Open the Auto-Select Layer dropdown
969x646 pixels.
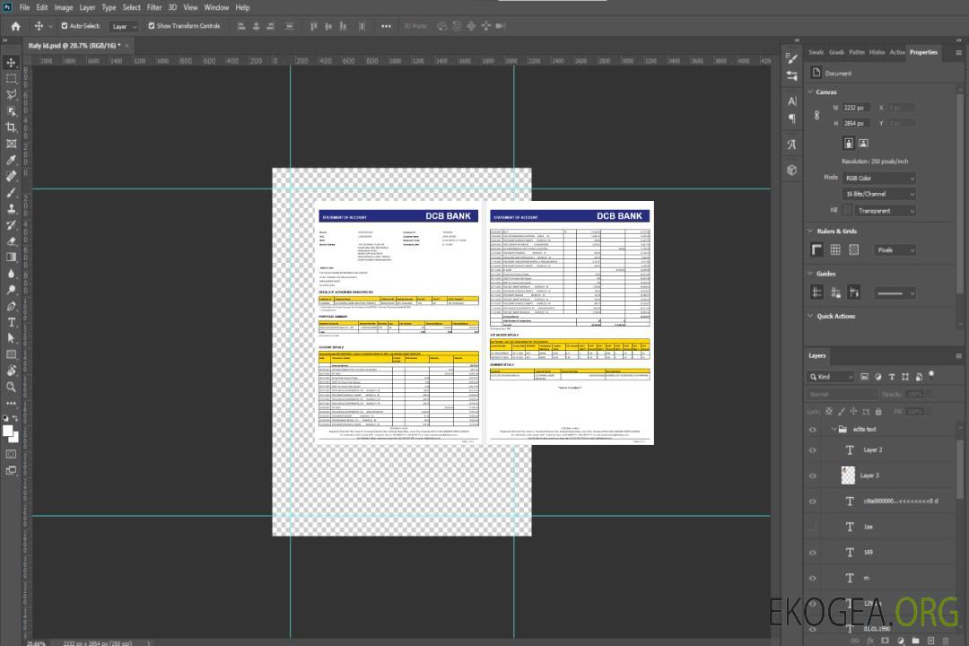click(x=124, y=26)
